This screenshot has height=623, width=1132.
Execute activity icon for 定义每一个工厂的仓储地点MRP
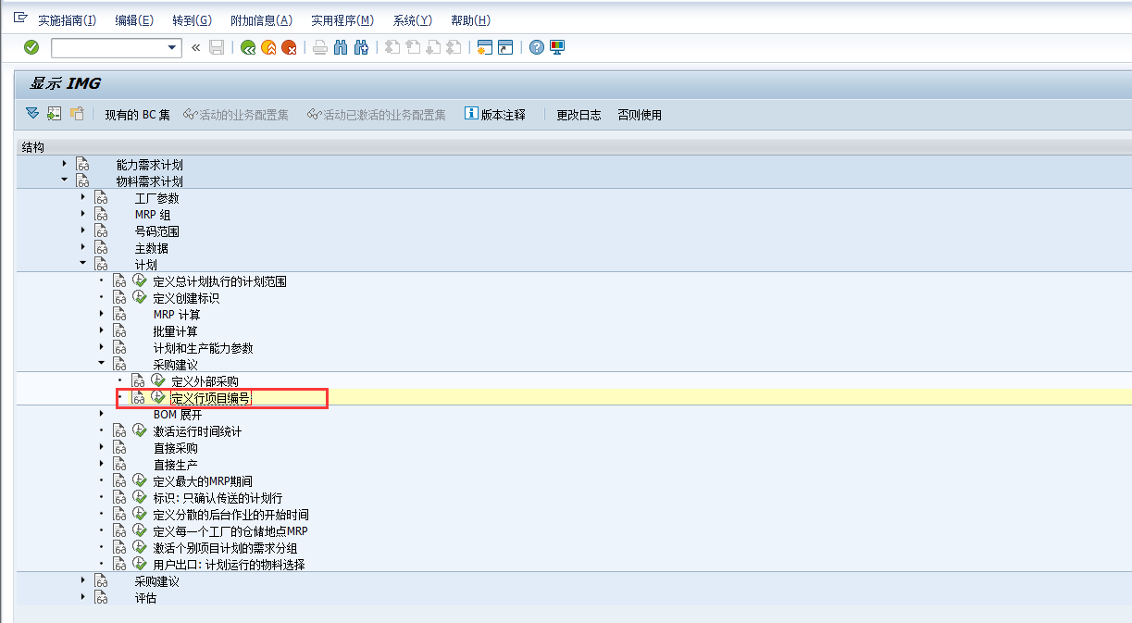140,530
